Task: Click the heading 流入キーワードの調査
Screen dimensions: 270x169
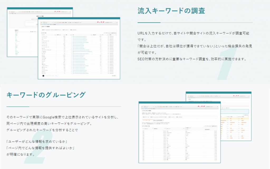Action: (171, 11)
